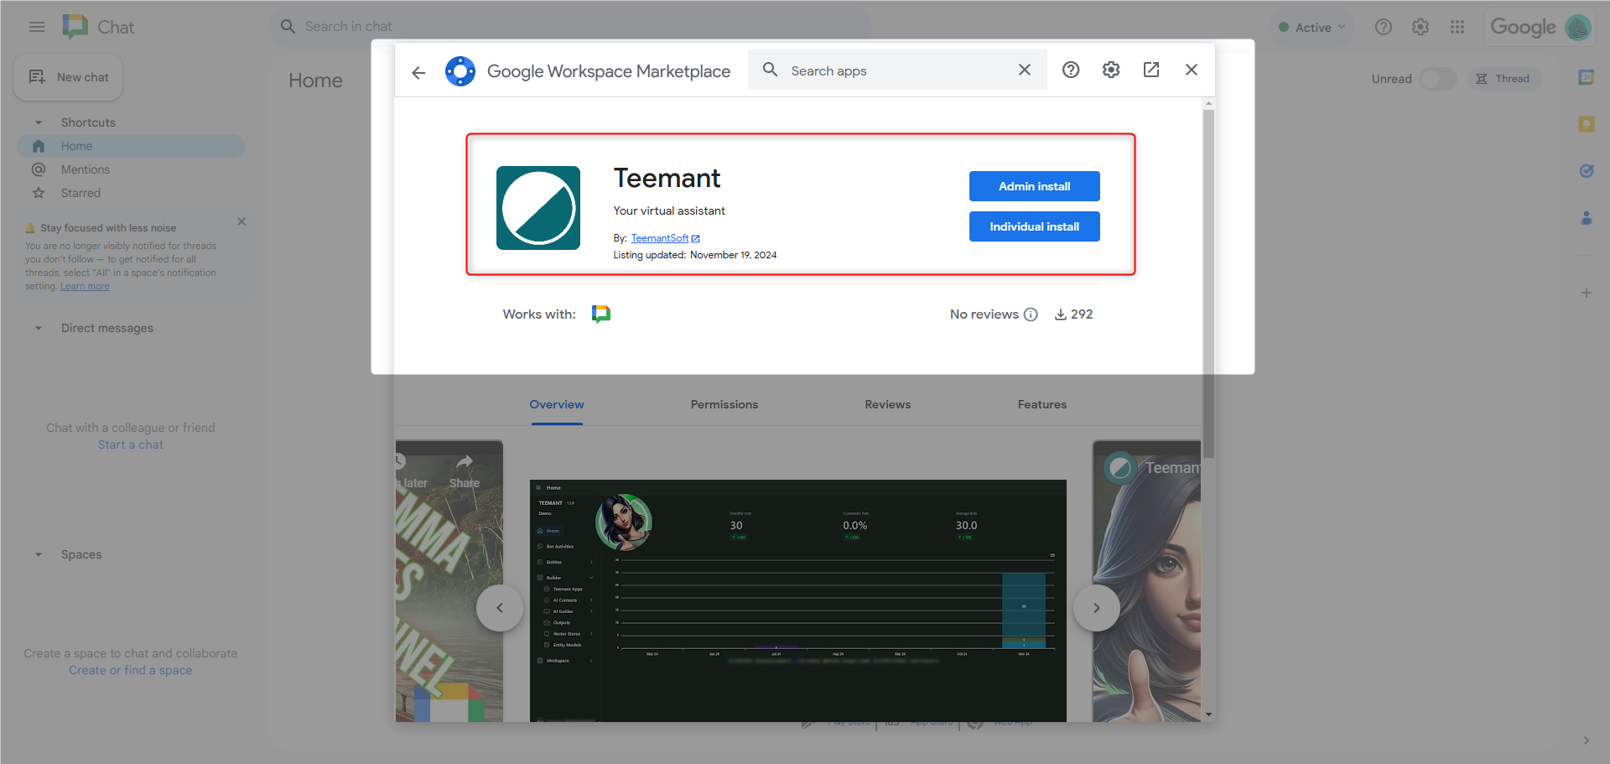Open Marketplace settings gear
Viewport: 1610px width, 764px height.
(x=1111, y=70)
